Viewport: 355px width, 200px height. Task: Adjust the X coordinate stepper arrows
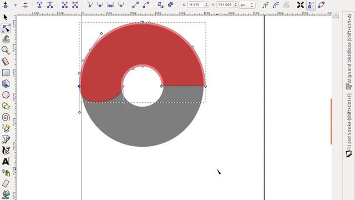206,4
